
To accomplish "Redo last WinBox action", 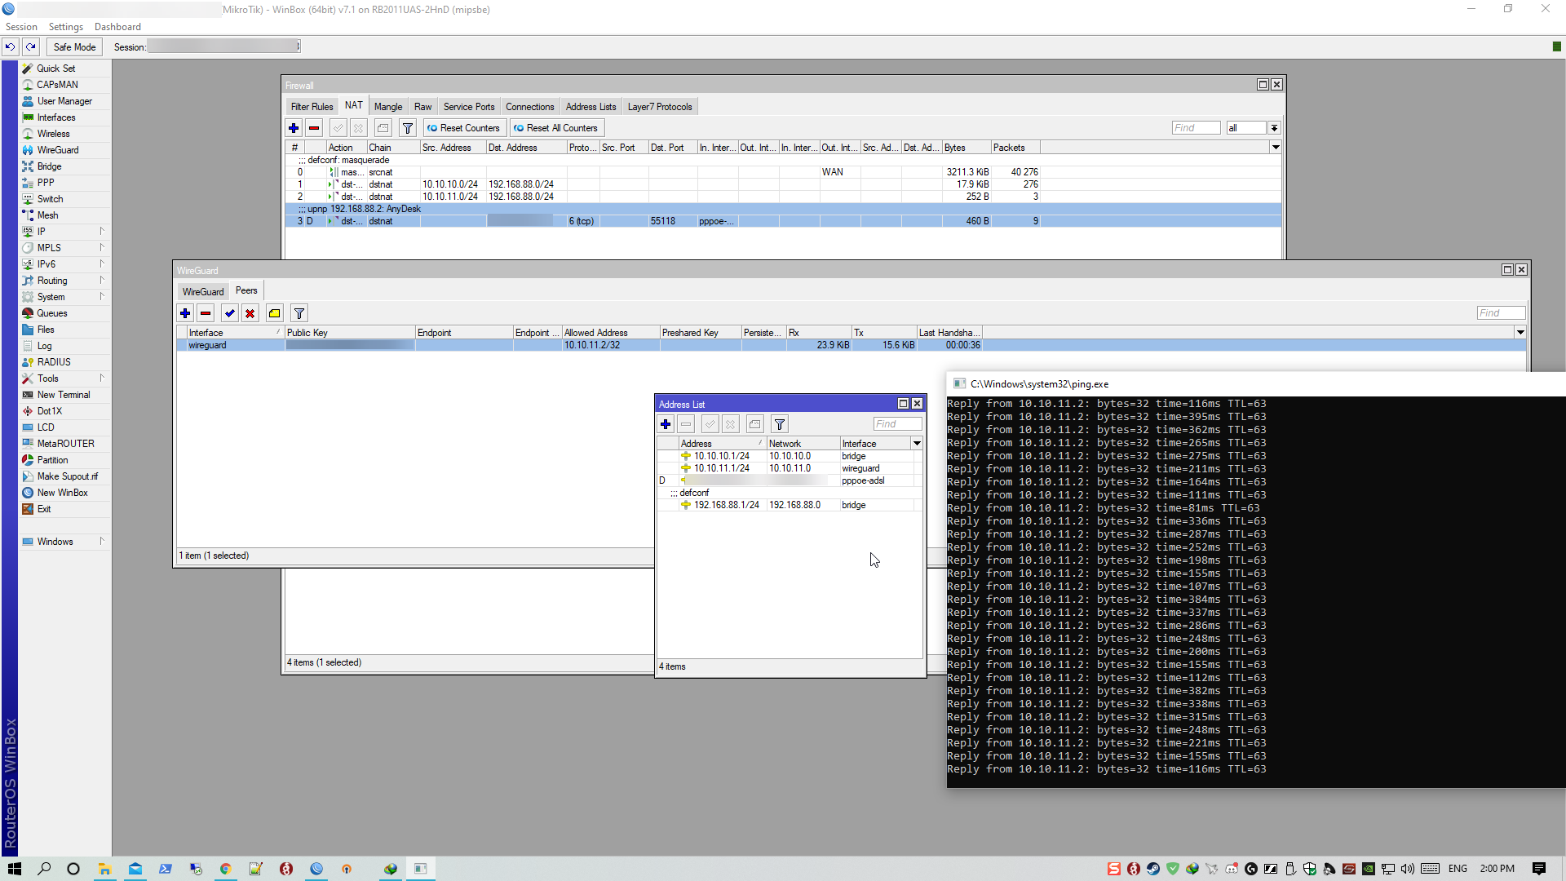I will (31, 47).
